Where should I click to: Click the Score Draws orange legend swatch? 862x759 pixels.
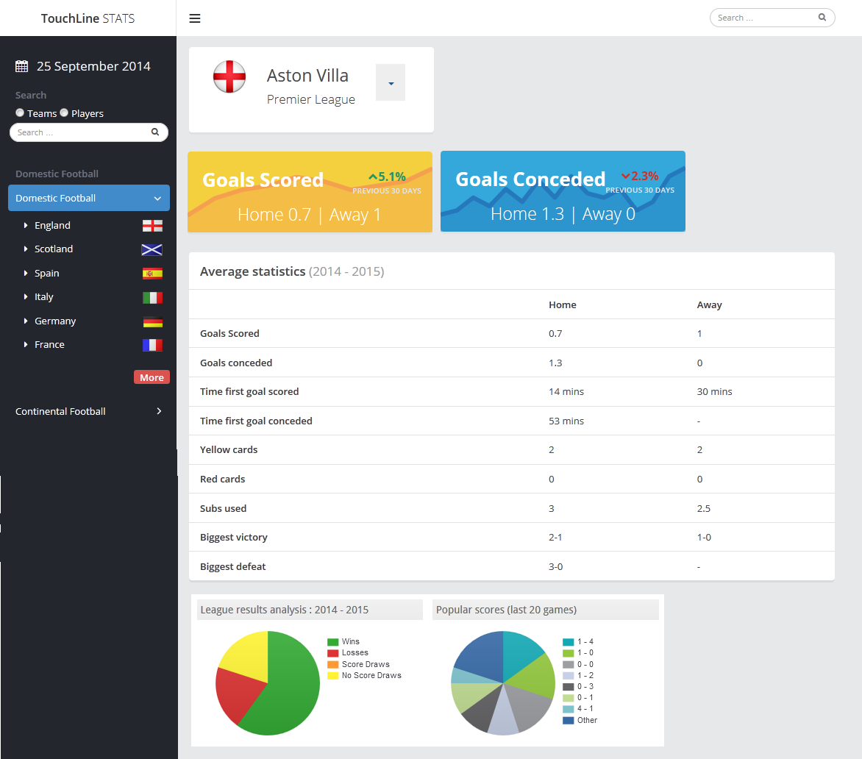(x=332, y=664)
